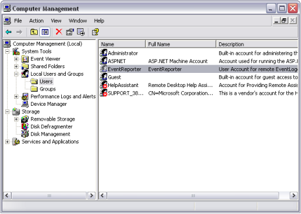301x214 pixels.
Task: Expand the Services and Applications node
Action: coord(7,142)
